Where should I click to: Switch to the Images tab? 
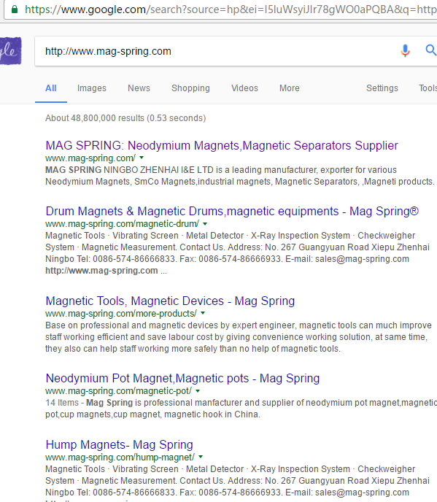click(92, 88)
